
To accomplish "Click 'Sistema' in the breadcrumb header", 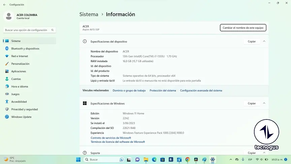I will [89, 14].
